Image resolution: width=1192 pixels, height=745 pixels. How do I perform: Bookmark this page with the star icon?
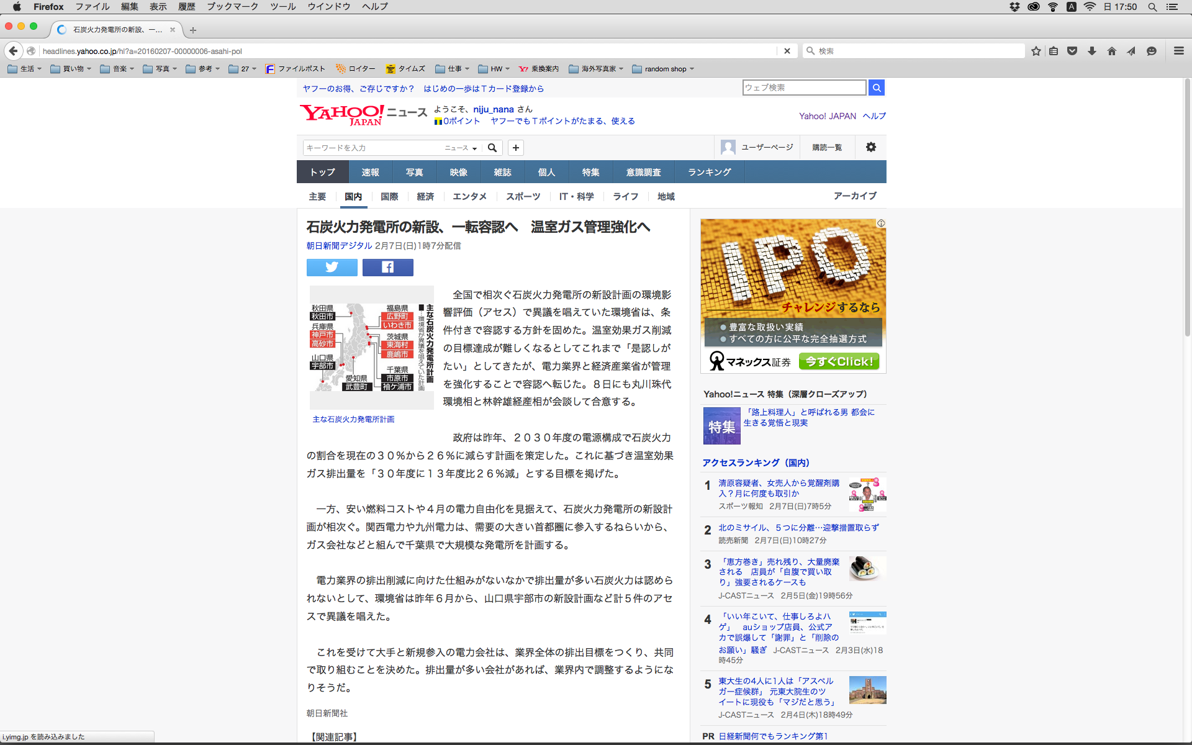click(x=1036, y=51)
